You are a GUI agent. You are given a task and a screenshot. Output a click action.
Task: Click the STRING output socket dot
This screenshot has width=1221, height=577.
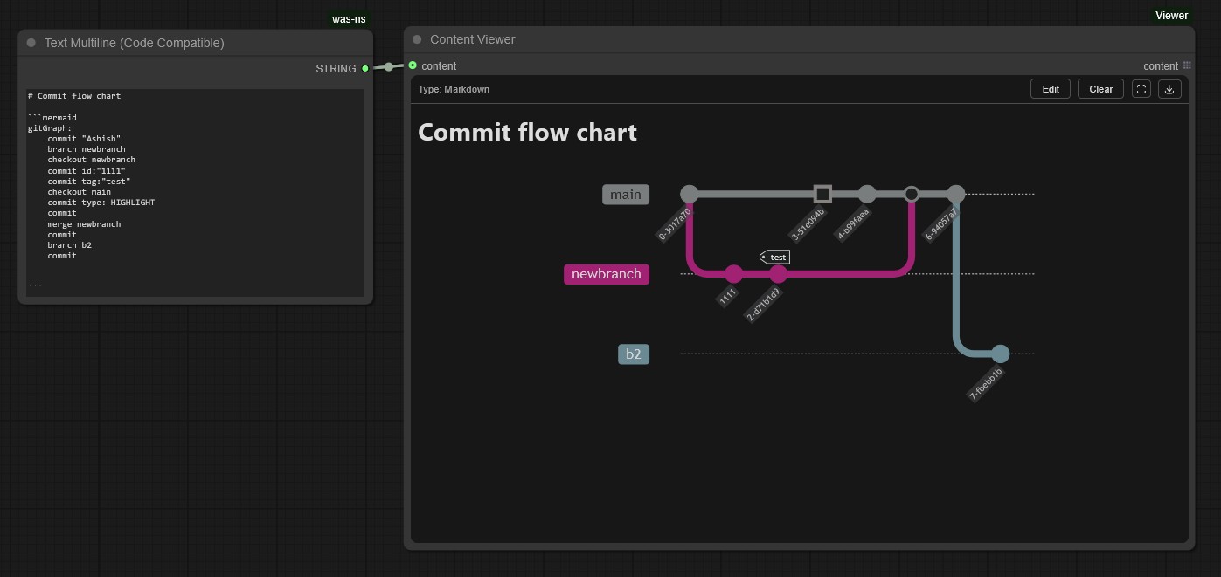(x=365, y=68)
